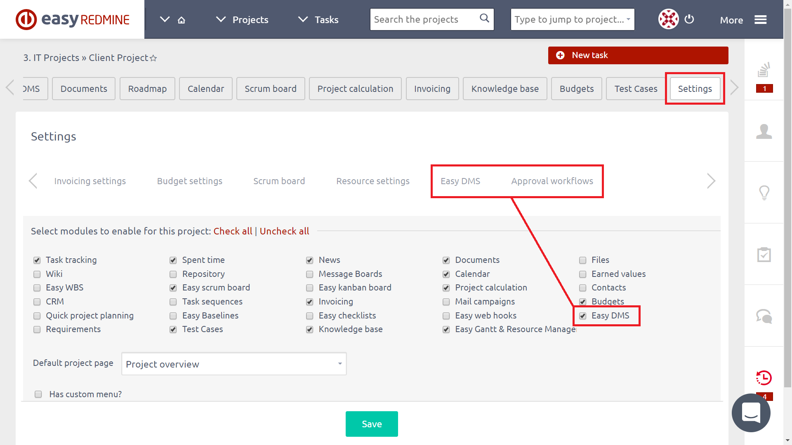Click the Search the projects field
This screenshot has height=445, width=792.
tap(432, 19)
